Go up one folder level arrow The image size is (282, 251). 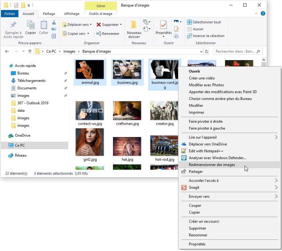pyautogui.click(x=30, y=51)
